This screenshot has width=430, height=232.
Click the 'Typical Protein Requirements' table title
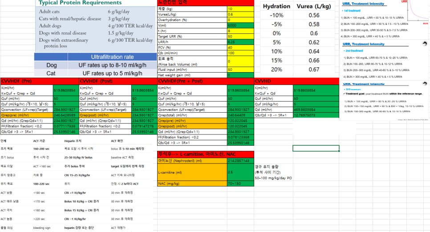click(74, 3)
